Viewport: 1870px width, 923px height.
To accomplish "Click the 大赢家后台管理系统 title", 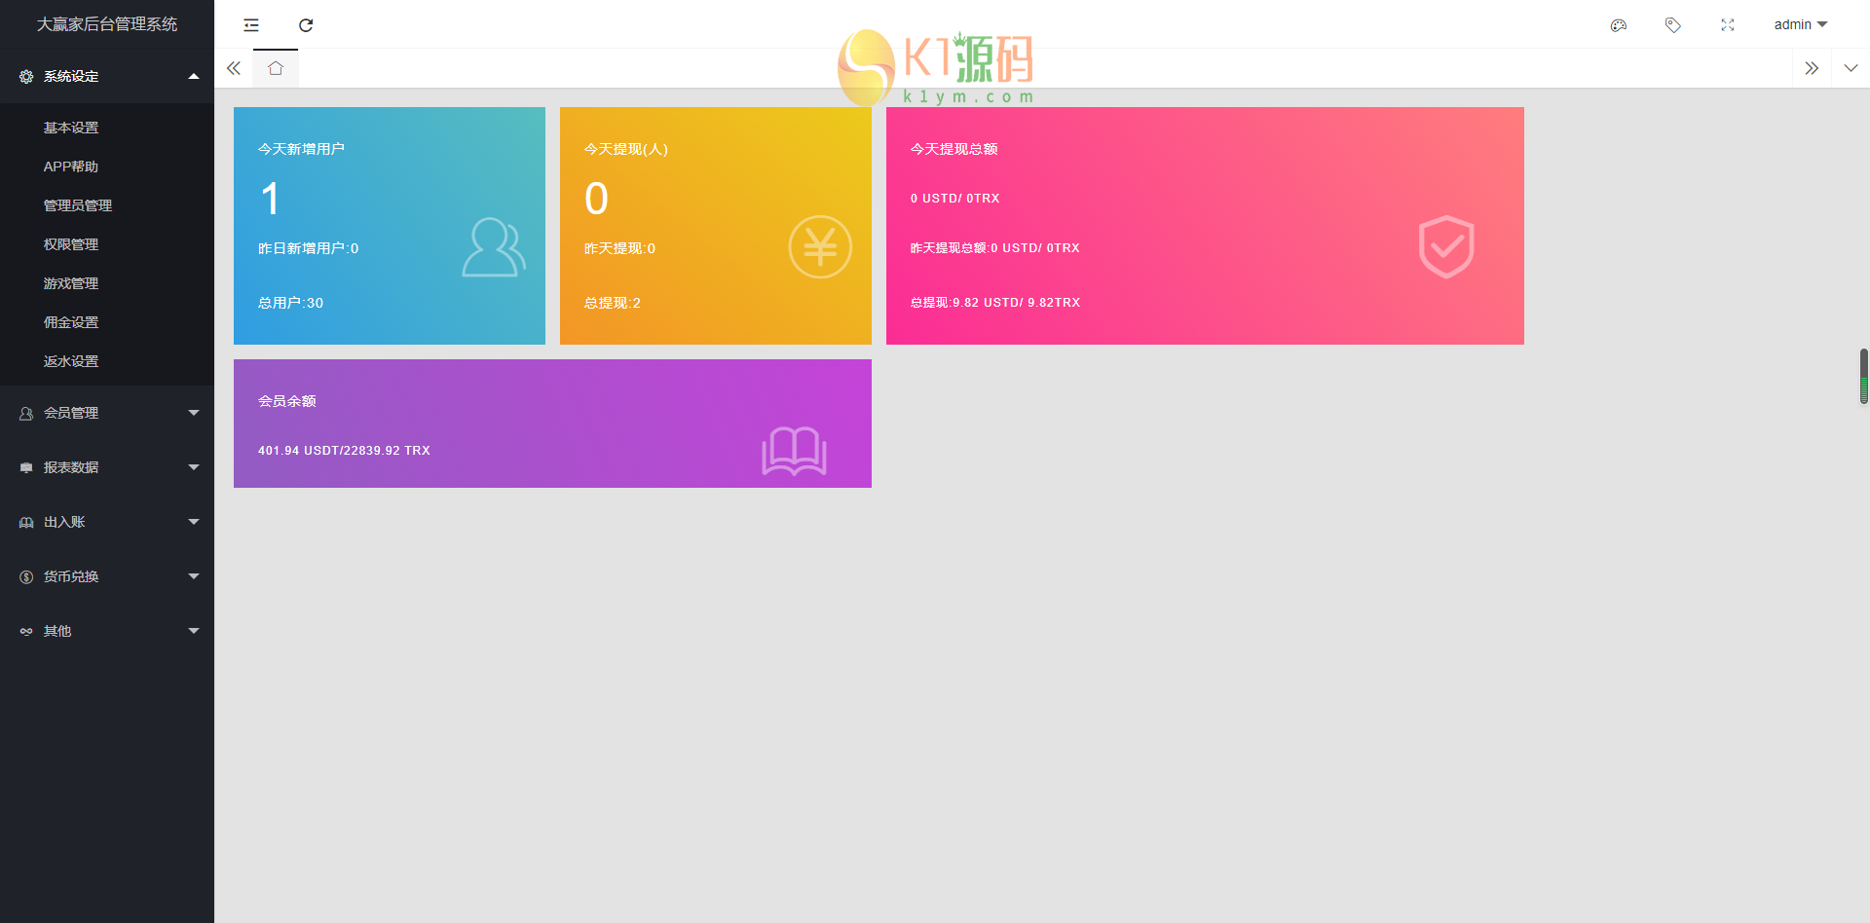I will click(x=107, y=24).
